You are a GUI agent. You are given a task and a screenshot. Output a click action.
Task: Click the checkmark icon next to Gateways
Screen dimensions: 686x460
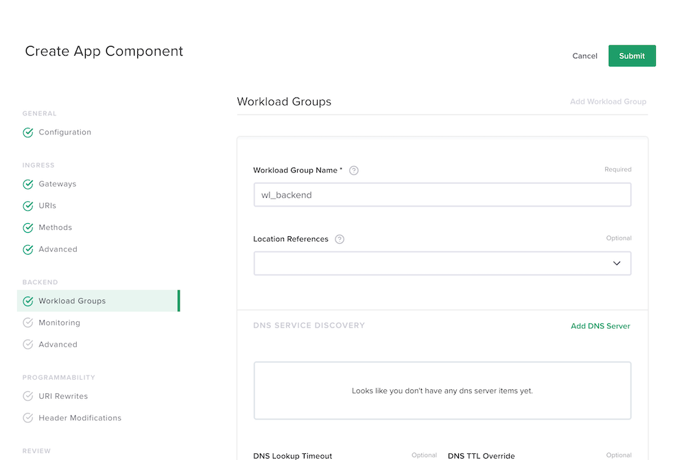(x=28, y=184)
